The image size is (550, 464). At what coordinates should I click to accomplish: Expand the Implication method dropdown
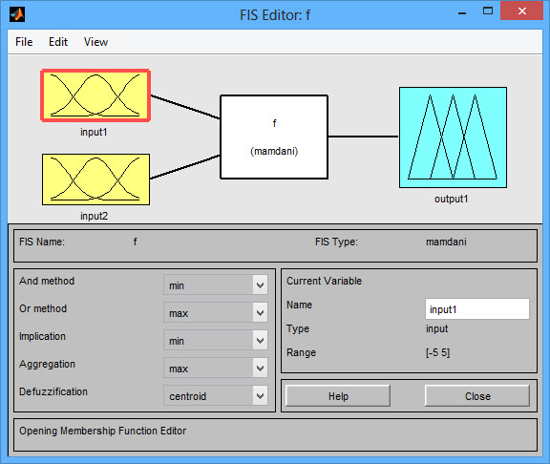[x=216, y=340]
